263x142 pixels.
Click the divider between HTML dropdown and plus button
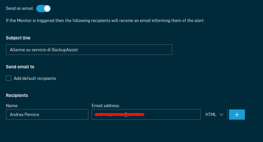pyautogui.click(x=227, y=114)
